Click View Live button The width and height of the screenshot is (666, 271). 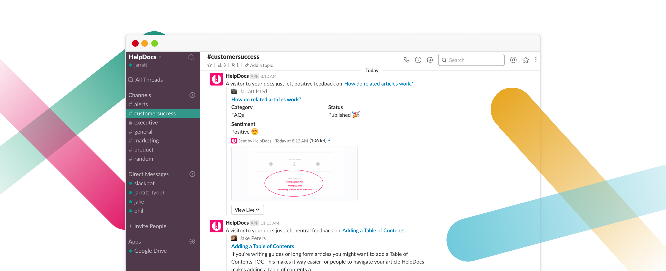(x=247, y=210)
